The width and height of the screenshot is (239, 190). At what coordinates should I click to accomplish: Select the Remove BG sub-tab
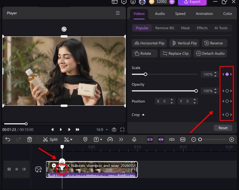coord(165,28)
